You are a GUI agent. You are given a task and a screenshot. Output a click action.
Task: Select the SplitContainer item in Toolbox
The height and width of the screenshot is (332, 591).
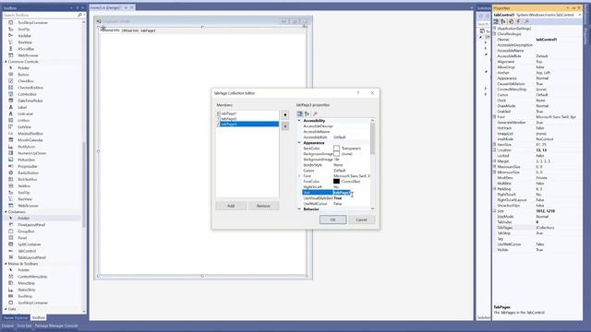tap(30, 244)
